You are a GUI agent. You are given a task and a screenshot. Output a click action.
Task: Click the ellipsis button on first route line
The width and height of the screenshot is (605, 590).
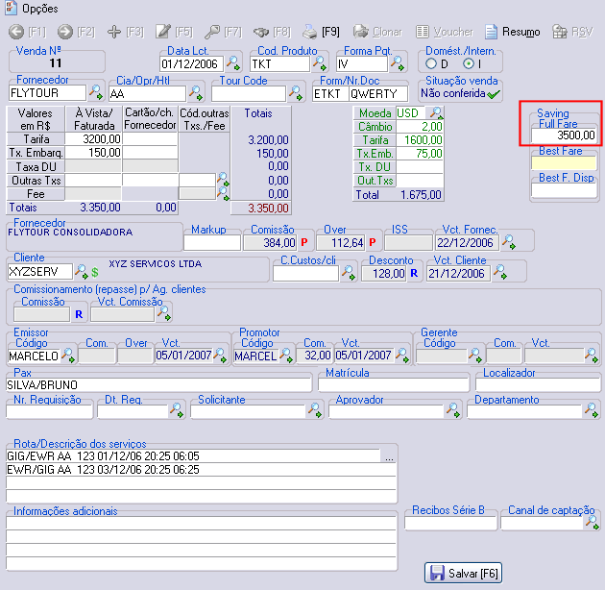click(389, 456)
